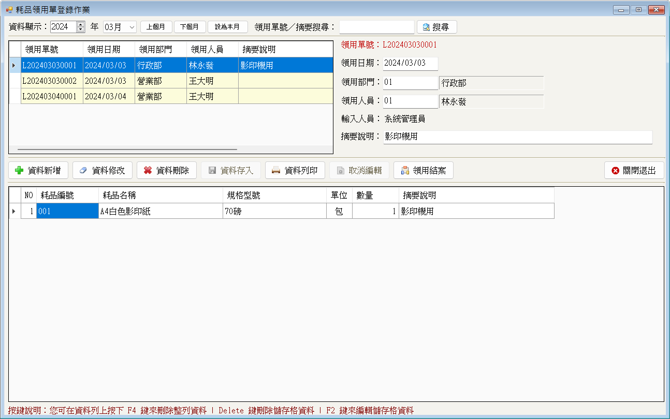Click the row selector arrow of the detail grid

coord(14,211)
